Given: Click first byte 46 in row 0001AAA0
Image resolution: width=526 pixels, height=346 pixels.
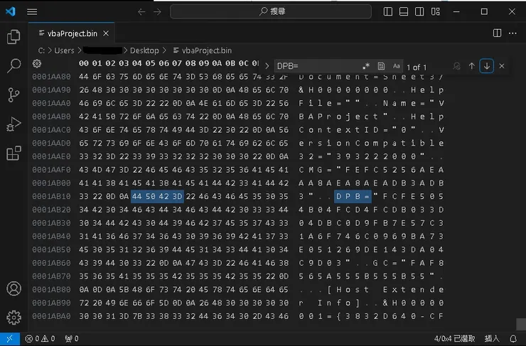Looking at the screenshot, I should tap(84, 103).
